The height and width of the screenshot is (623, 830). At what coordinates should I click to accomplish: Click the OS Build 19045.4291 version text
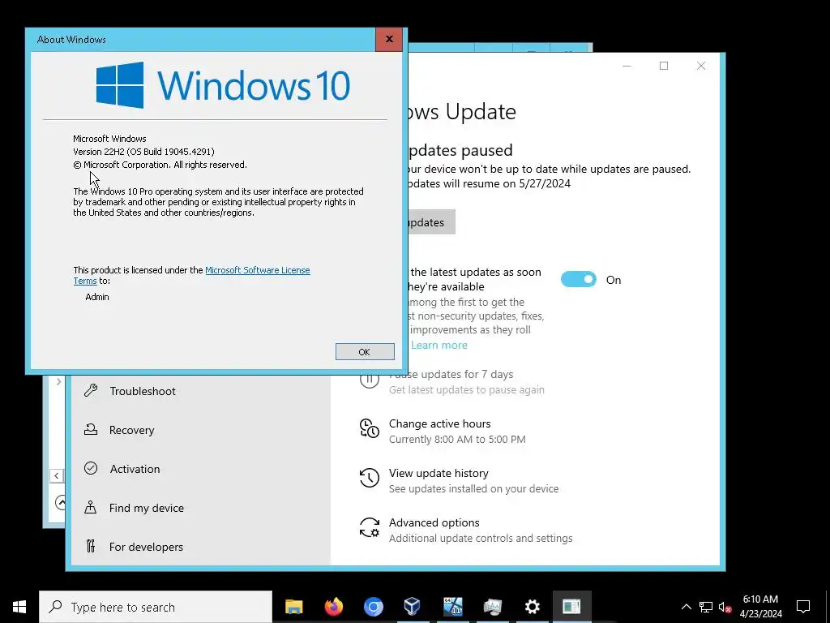point(143,152)
